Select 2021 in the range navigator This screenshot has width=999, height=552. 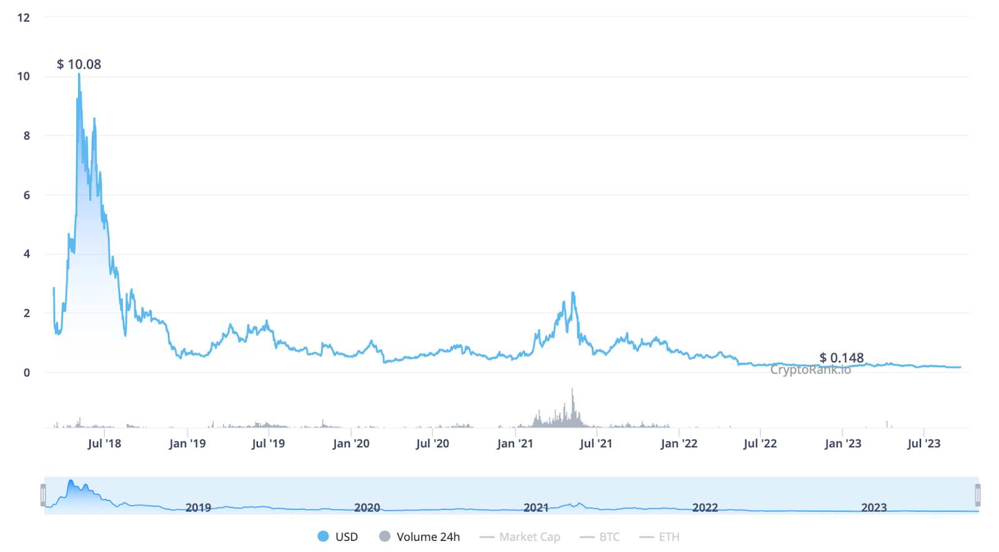(536, 508)
